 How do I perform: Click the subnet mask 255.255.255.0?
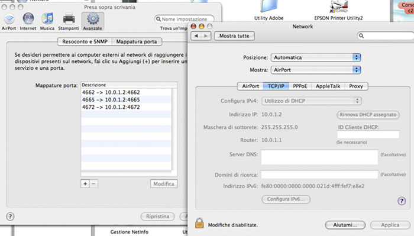(279, 127)
